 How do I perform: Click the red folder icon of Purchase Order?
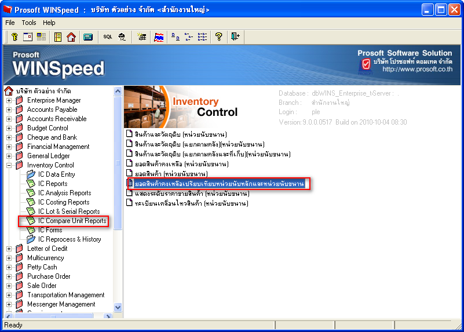[x=20, y=276]
